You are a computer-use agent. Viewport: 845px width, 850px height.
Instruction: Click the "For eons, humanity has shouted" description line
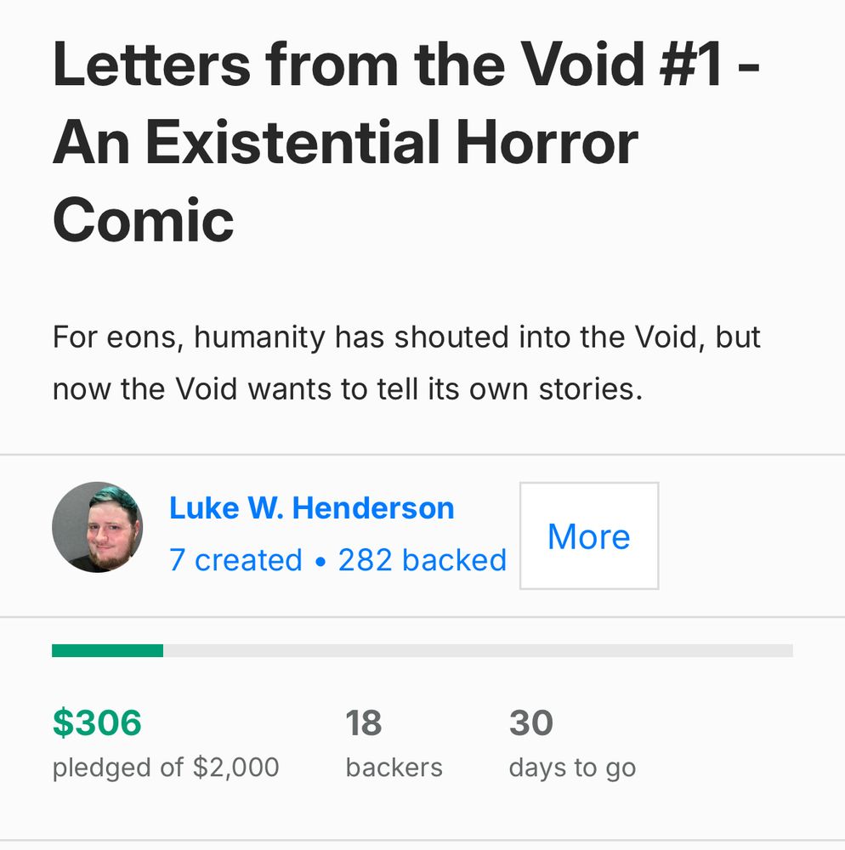pos(406,337)
